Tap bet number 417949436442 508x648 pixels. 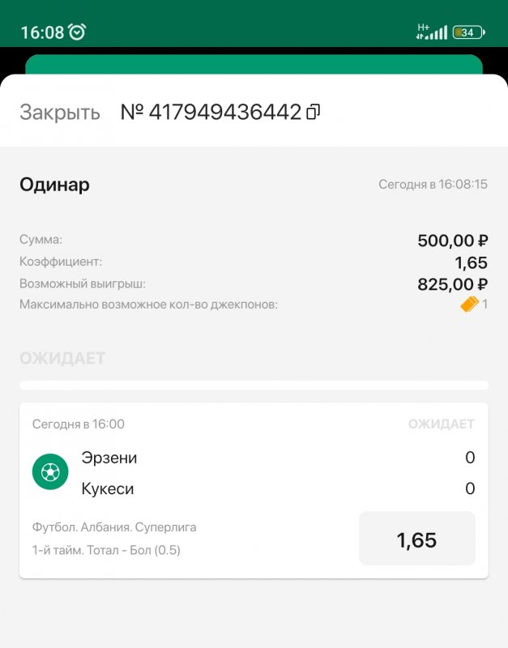(211, 113)
